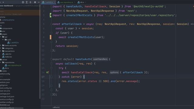The height and width of the screenshot is (109, 194).
Task: Close the [...auth0].ts tab
Action: click(55, 2)
